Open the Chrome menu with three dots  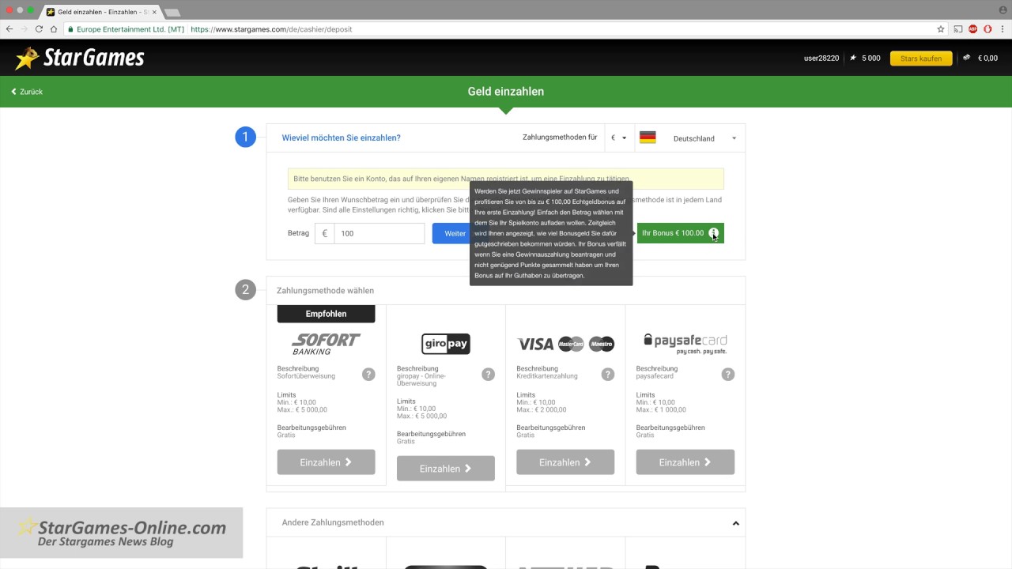click(1003, 29)
